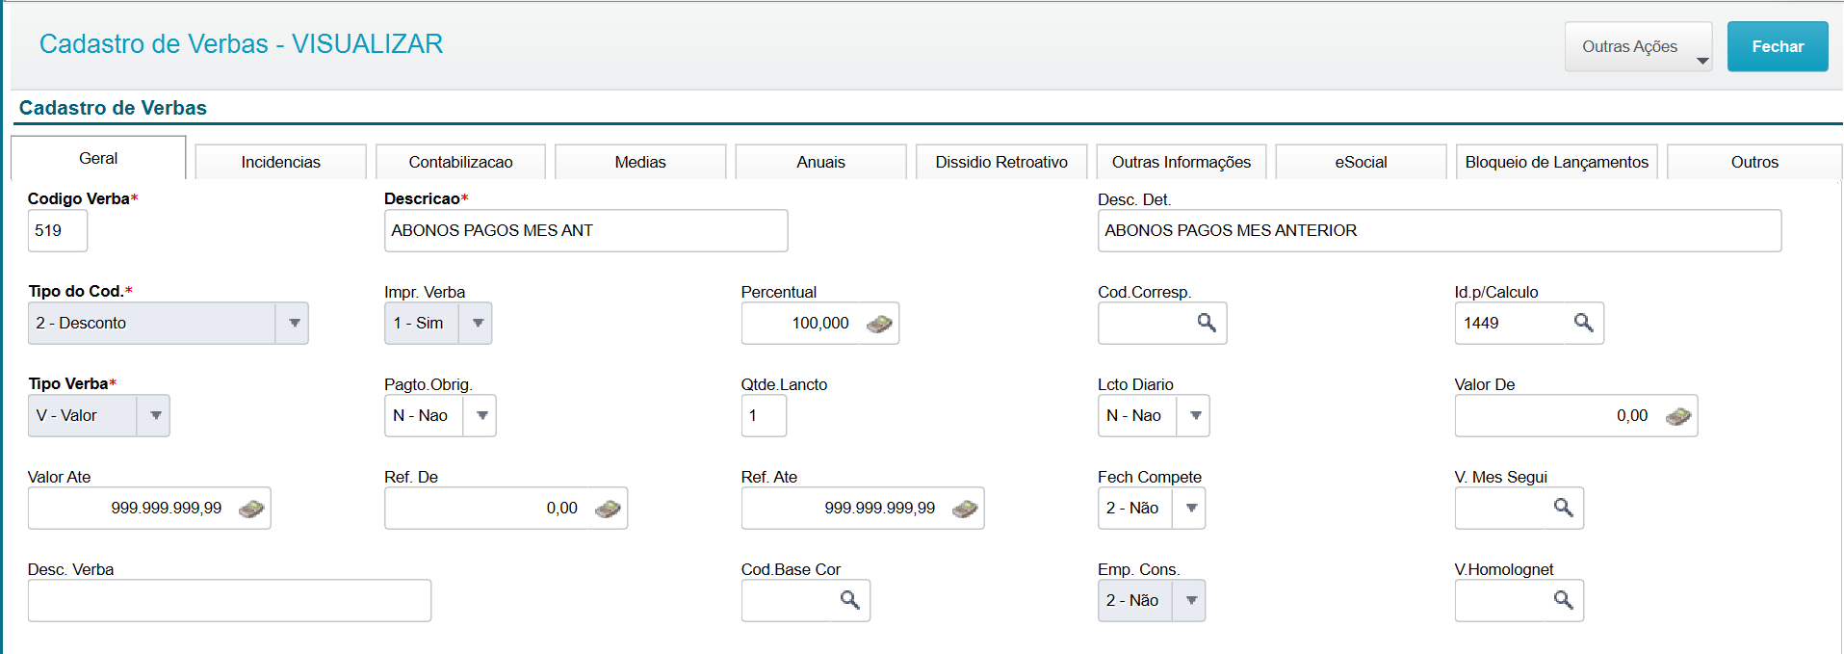Image resolution: width=1844 pixels, height=654 pixels.
Task: Click Ref. De value 0,00
Action: coord(562,509)
